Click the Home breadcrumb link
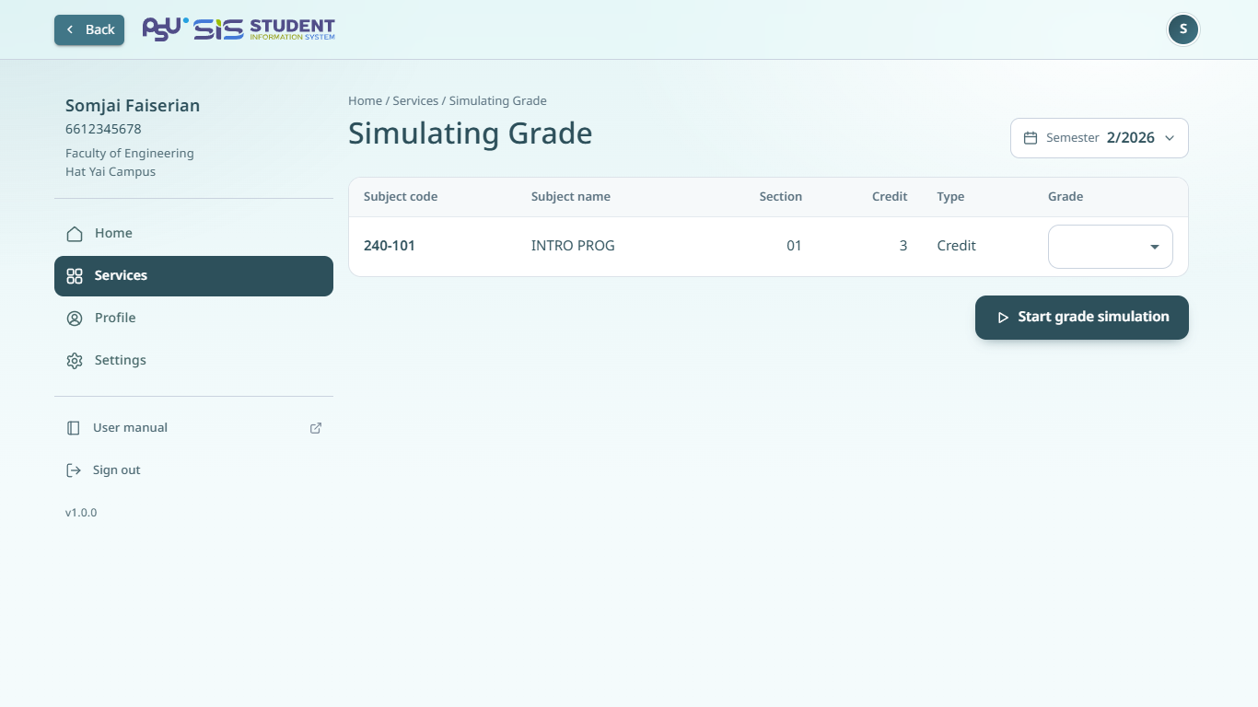 click(x=365, y=101)
